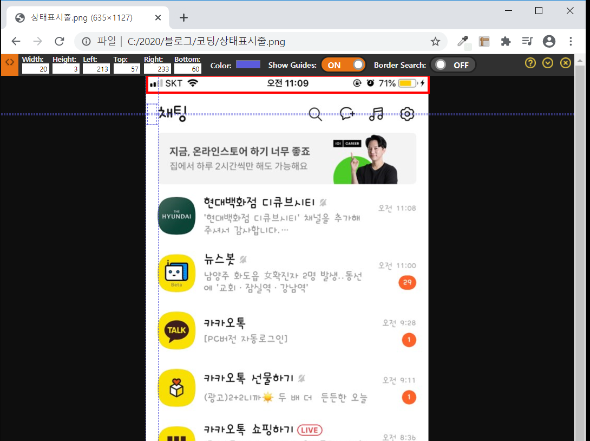
Task: Click the Page Ruler extension icon
Action: coord(484,41)
